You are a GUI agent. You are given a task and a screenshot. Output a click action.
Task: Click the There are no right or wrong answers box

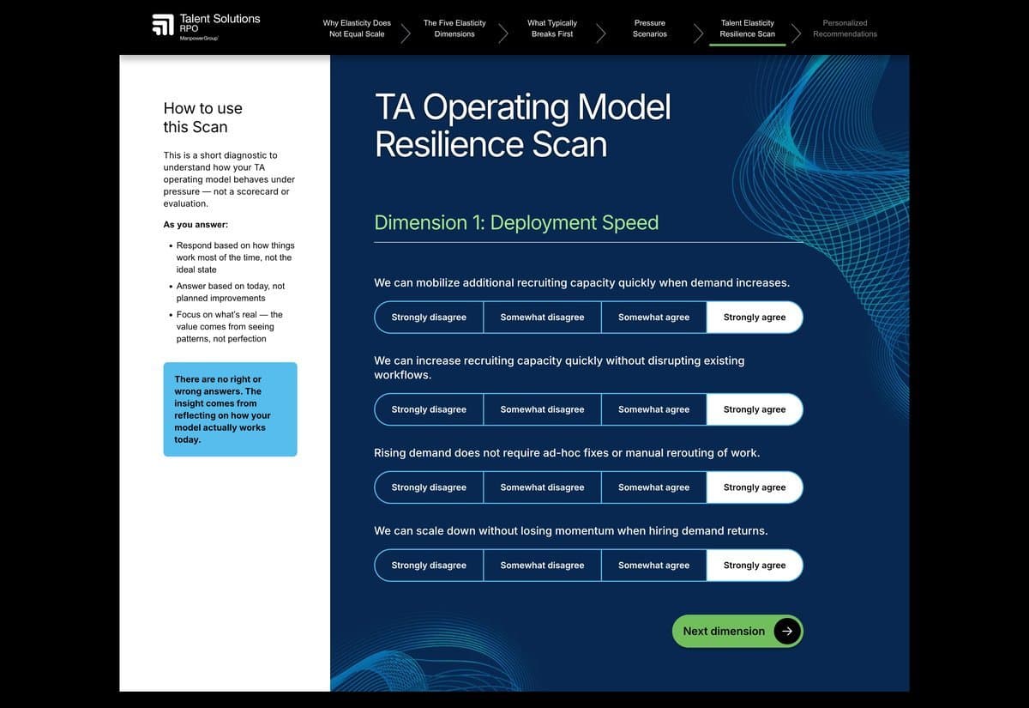[x=230, y=409]
